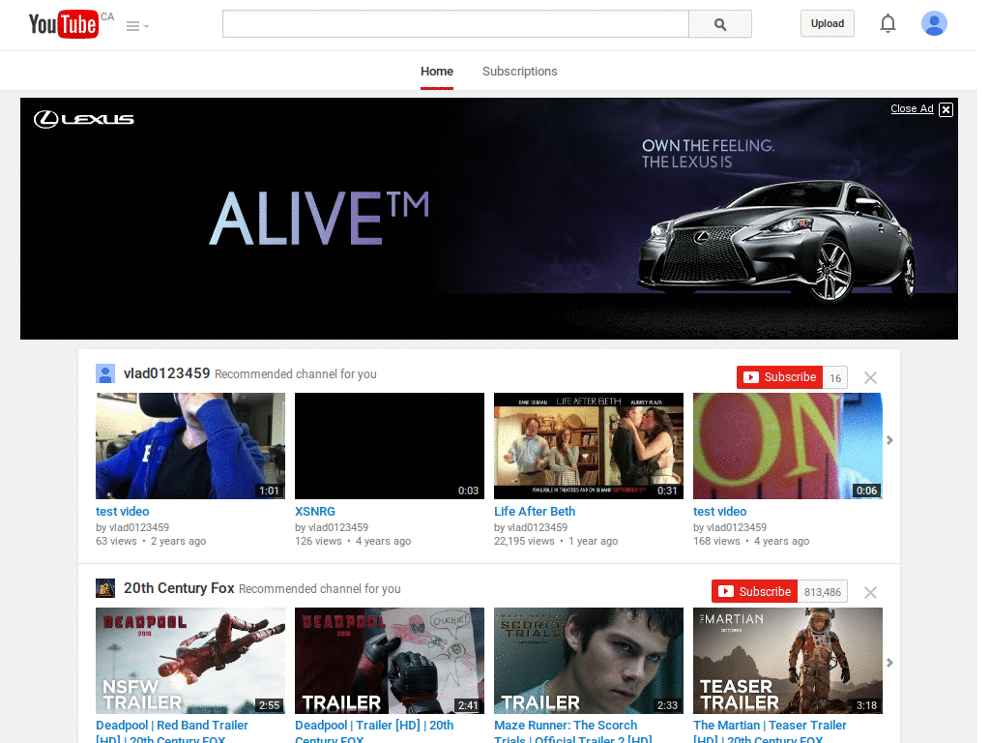Open the XSNRG black thumbnail
990x743 pixels.
[x=390, y=446]
